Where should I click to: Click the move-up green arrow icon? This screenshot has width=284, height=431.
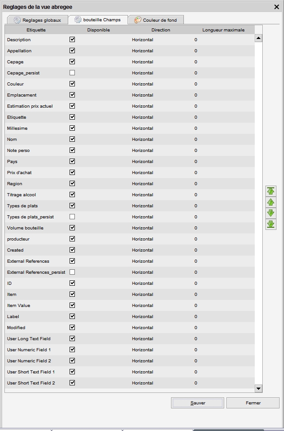click(x=271, y=202)
